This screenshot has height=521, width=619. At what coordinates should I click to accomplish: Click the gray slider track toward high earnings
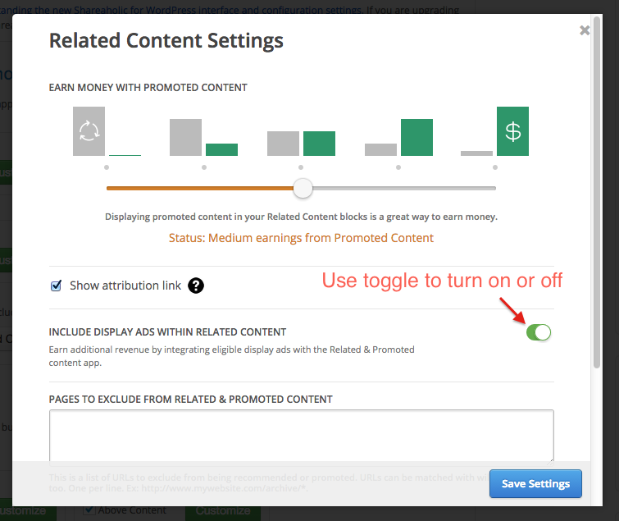click(x=404, y=189)
